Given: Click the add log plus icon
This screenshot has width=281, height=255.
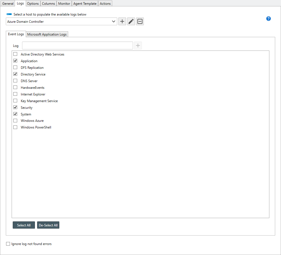Looking at the screenshot, I should pyautogui.click(x=138, y=46).
